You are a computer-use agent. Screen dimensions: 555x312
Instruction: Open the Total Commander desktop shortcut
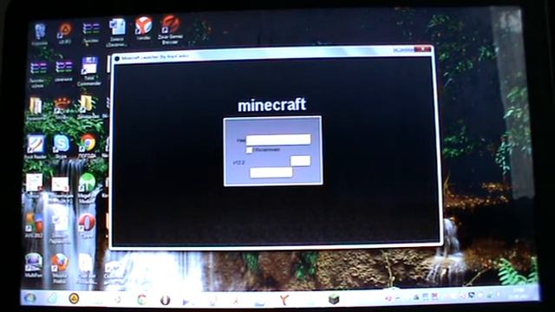pos(88,71)
